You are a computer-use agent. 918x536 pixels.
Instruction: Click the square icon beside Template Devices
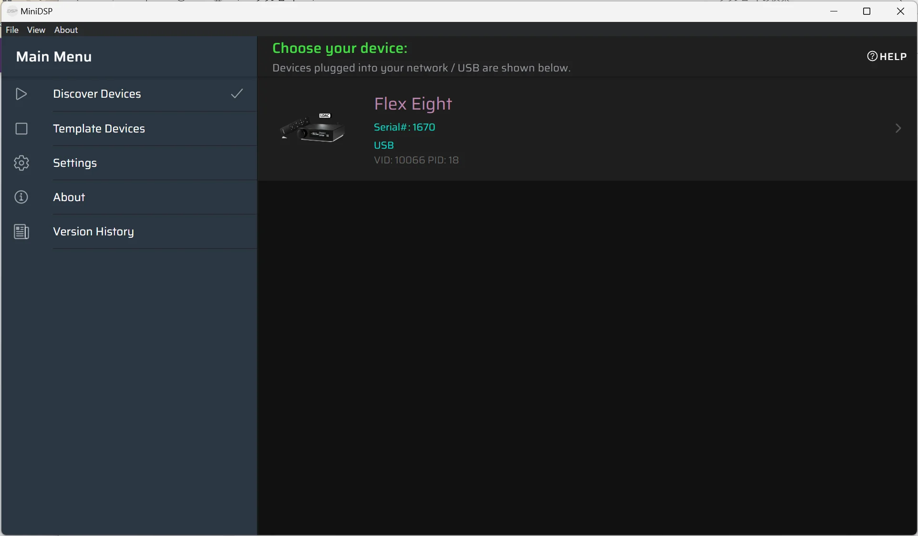point(21,129)
